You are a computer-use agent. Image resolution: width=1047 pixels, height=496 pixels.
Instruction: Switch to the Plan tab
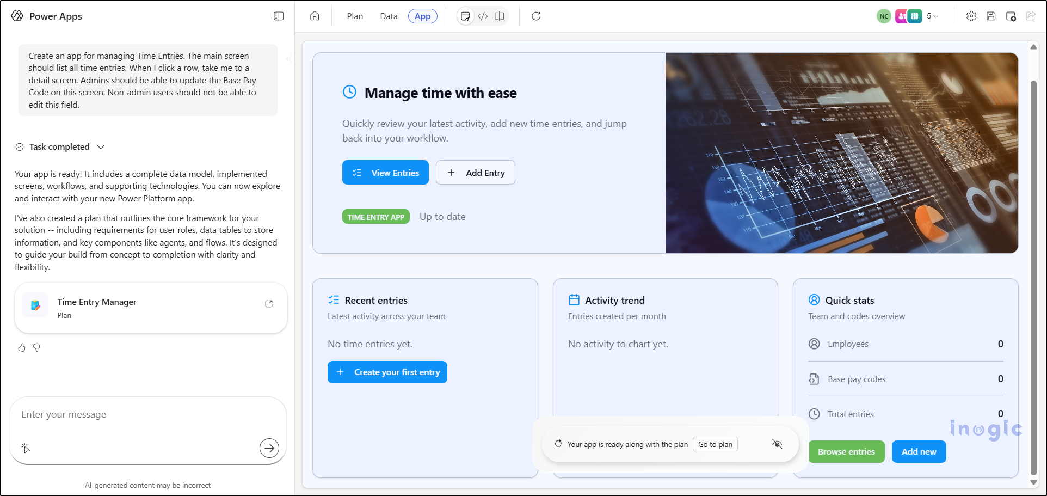[x=355, y=16]
